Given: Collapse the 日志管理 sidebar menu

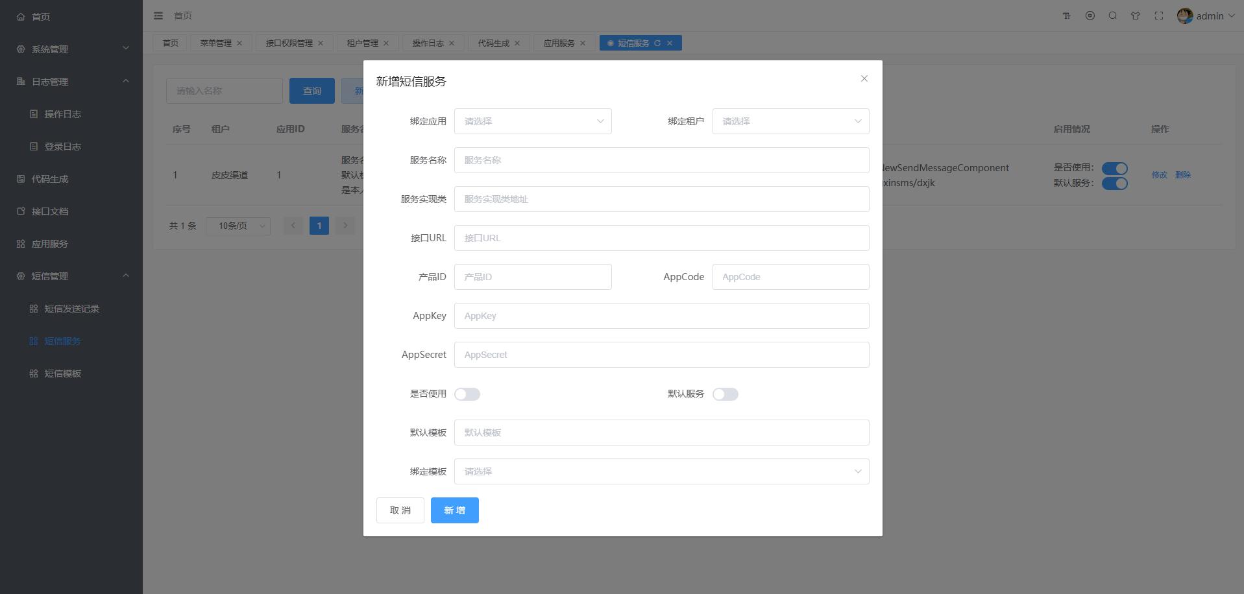Looking at the screenshot, I should 126,81.
